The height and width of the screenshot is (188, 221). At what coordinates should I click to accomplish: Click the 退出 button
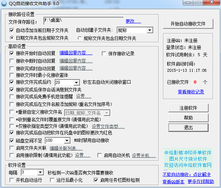coord(188,128)
